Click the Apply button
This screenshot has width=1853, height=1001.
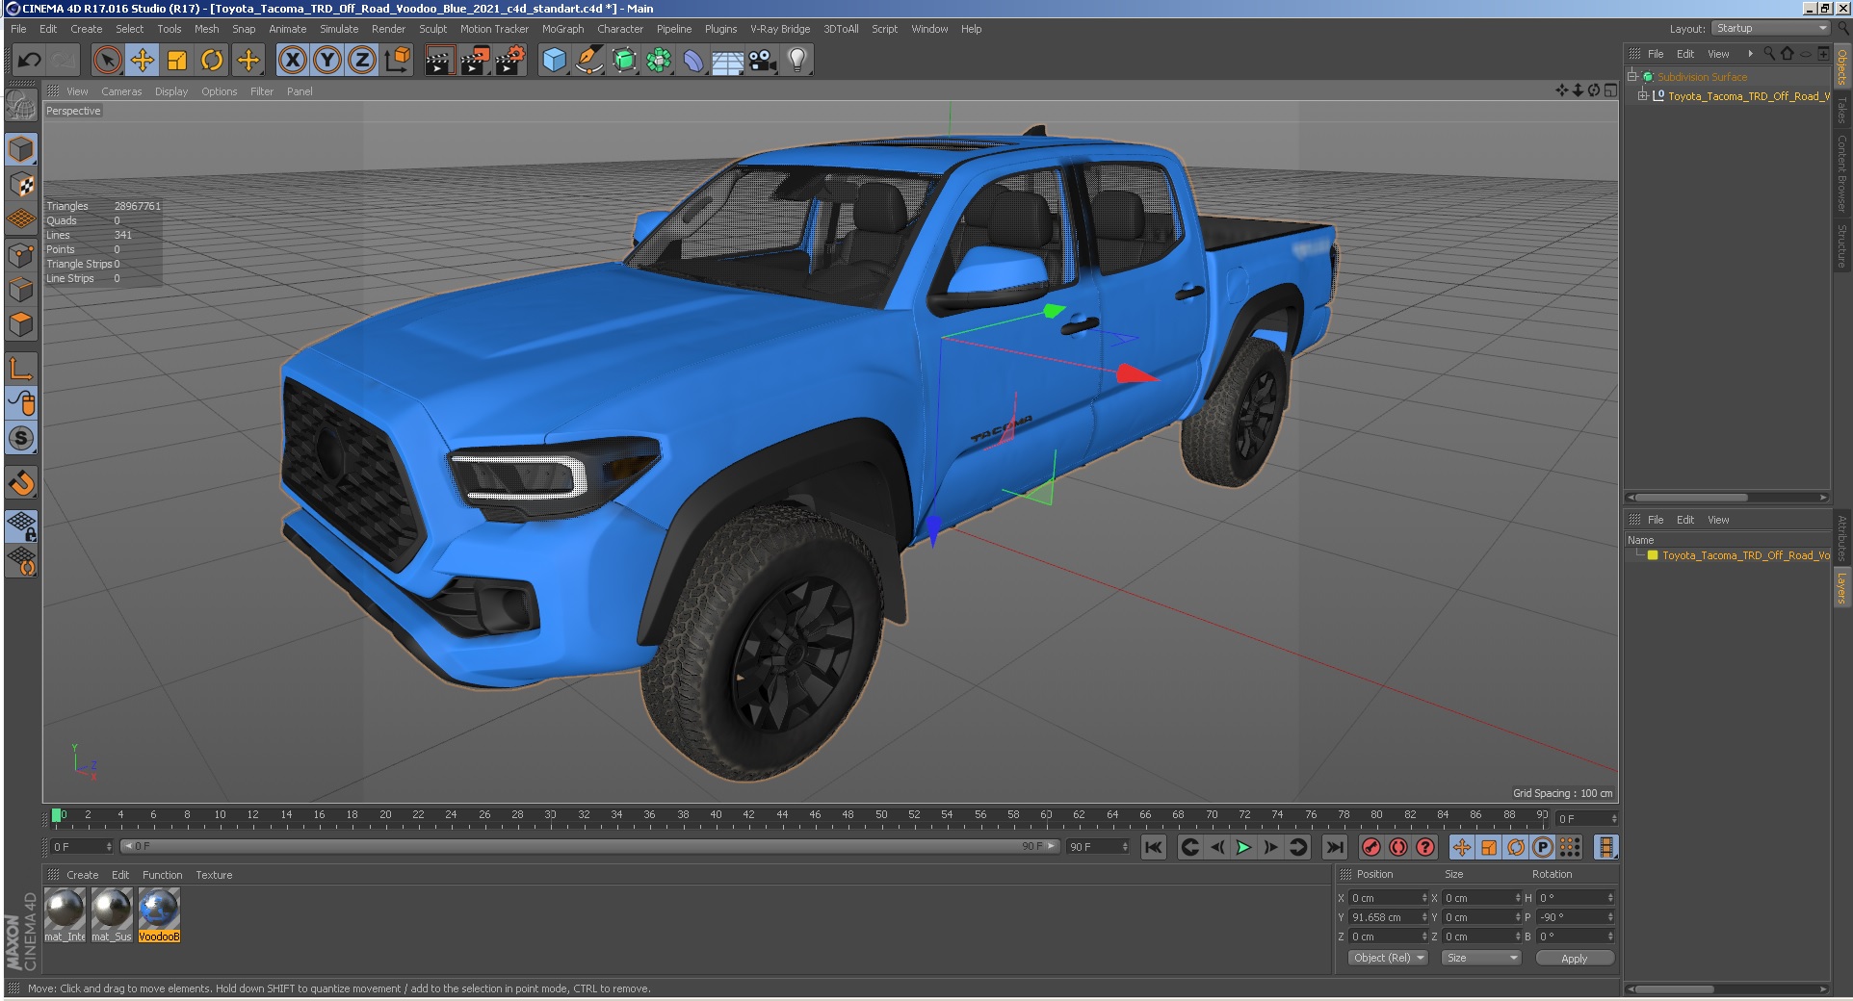[1574, 958]
